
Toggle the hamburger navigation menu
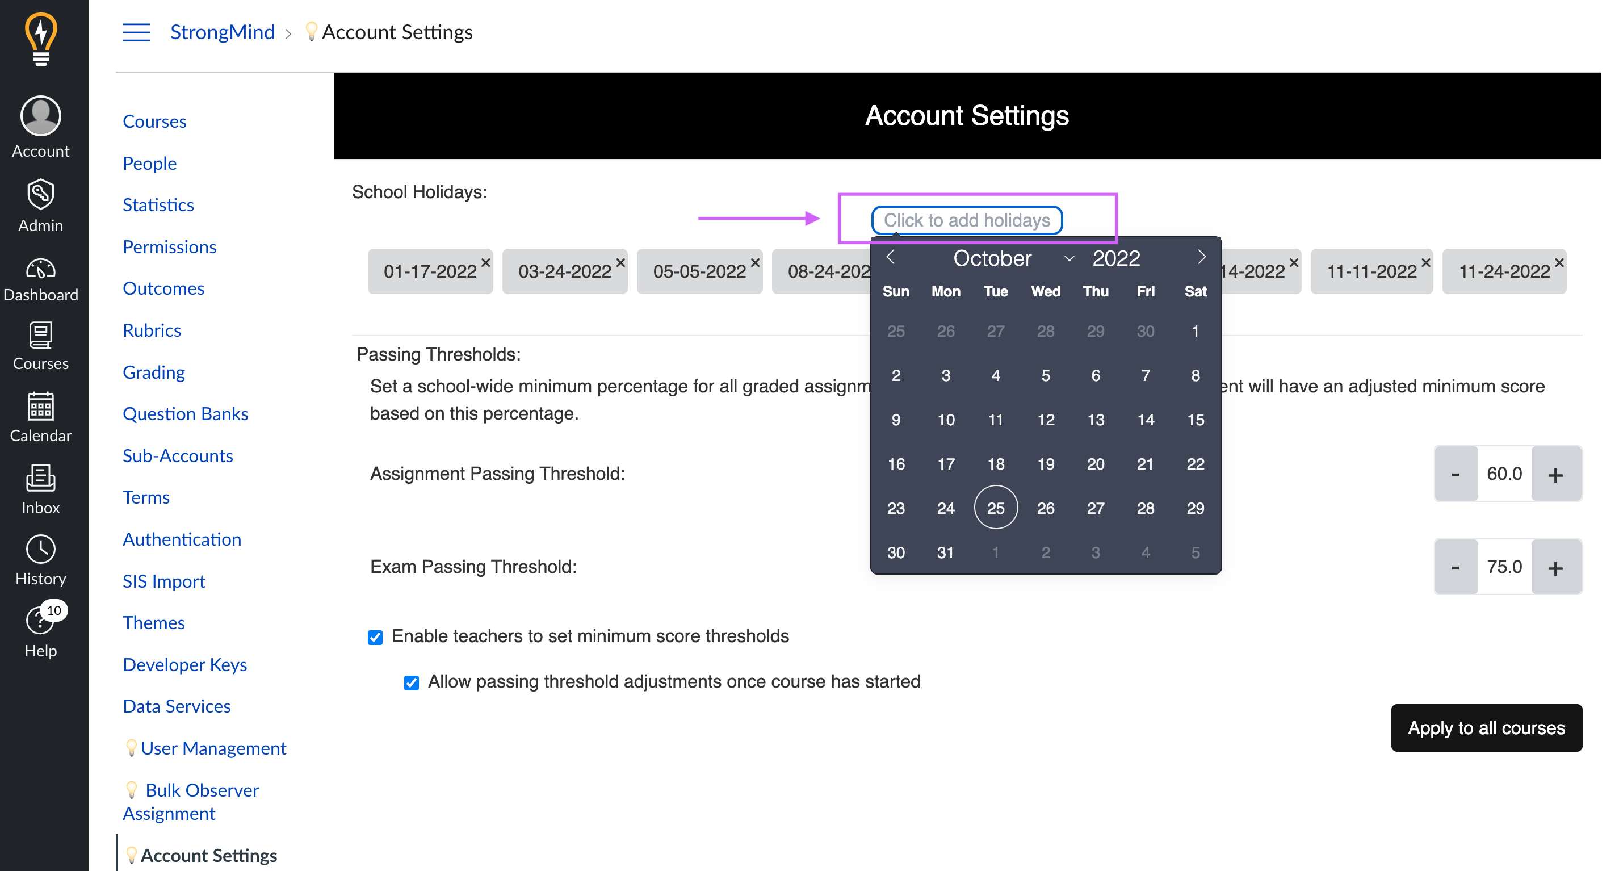pyautogui.click(x=136, y=32)
